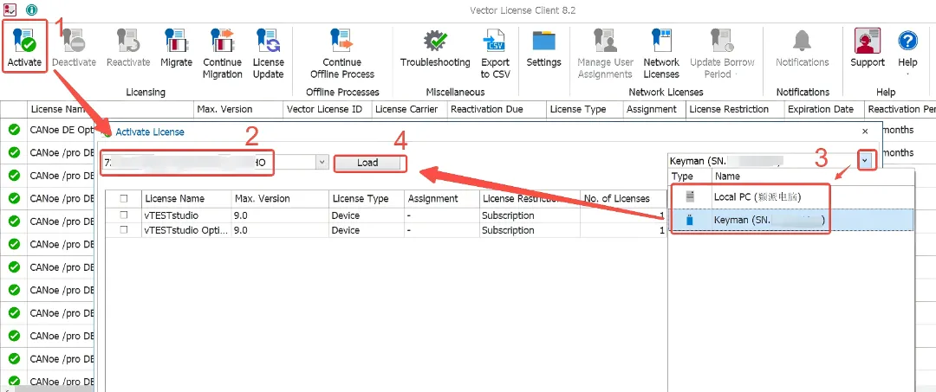Click the activation key input field
The height and width of the screenshot is (392, 936).
tap(208, 162)
